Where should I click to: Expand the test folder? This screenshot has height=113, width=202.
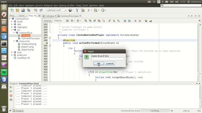point(12,52)
